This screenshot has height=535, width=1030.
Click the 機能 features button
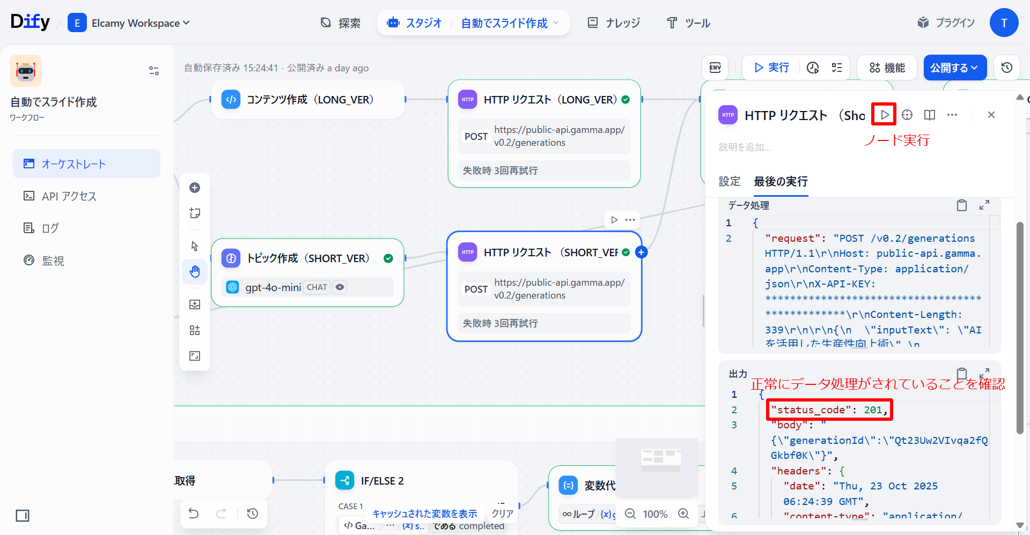point(887,68)
